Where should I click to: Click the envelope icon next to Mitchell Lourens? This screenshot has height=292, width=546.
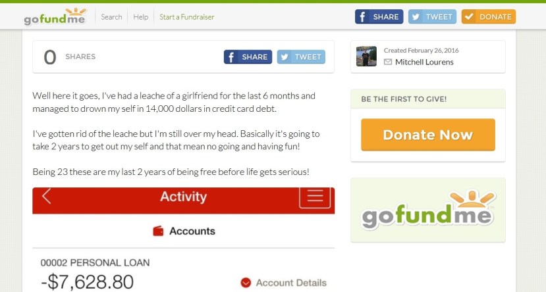[x=387, y=62]
